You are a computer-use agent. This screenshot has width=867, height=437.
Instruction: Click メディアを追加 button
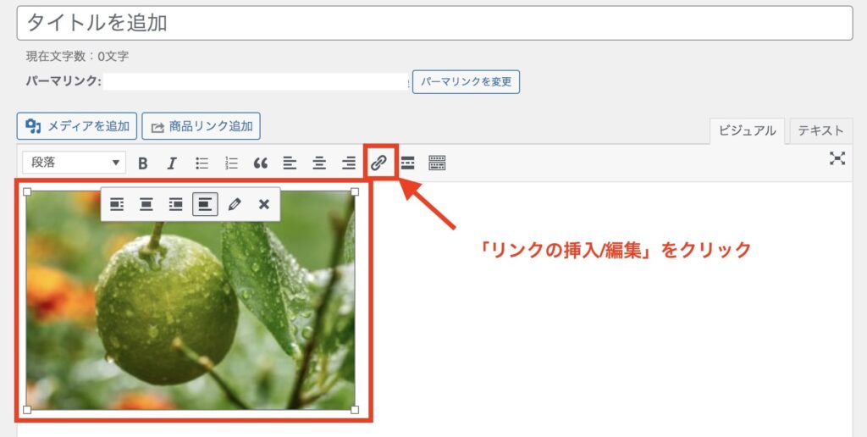point(77,126)
